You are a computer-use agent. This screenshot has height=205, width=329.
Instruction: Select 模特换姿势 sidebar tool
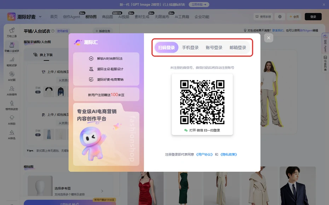12,105
